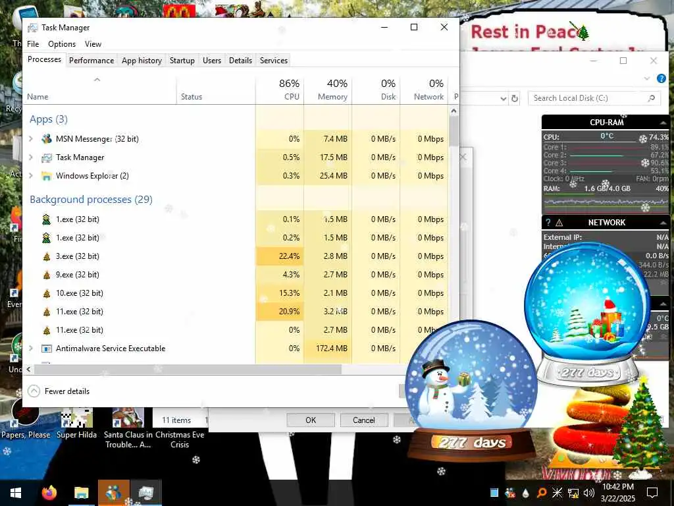
Task: Open File Explorer from the taskbar
Action: [81, 493]
